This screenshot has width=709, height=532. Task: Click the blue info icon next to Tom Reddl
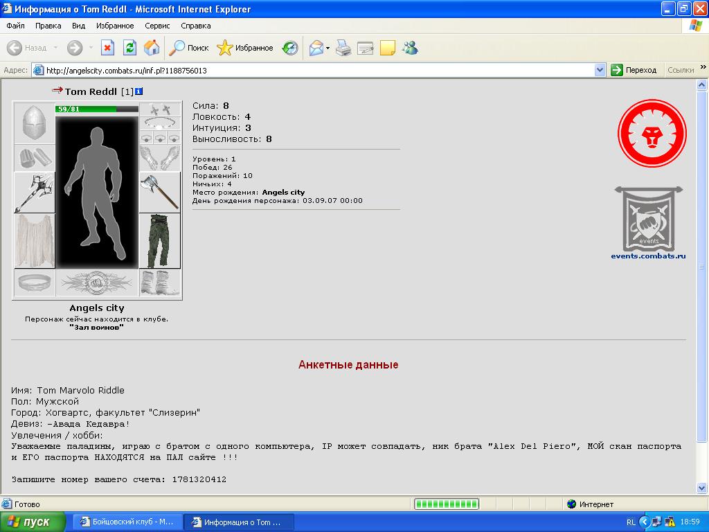coord(138,91)
